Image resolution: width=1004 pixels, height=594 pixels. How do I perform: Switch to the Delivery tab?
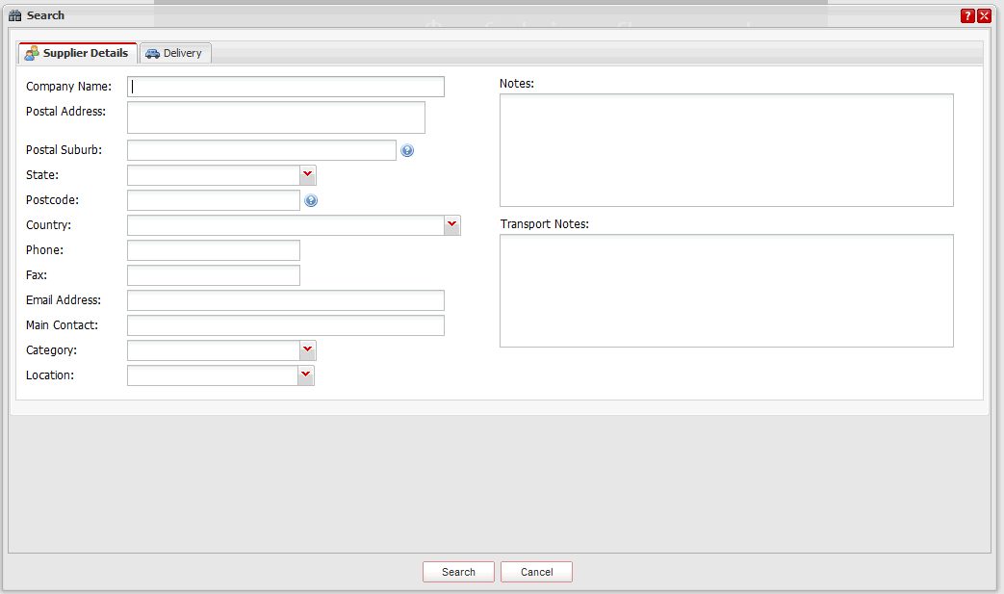tap(175, 53)
